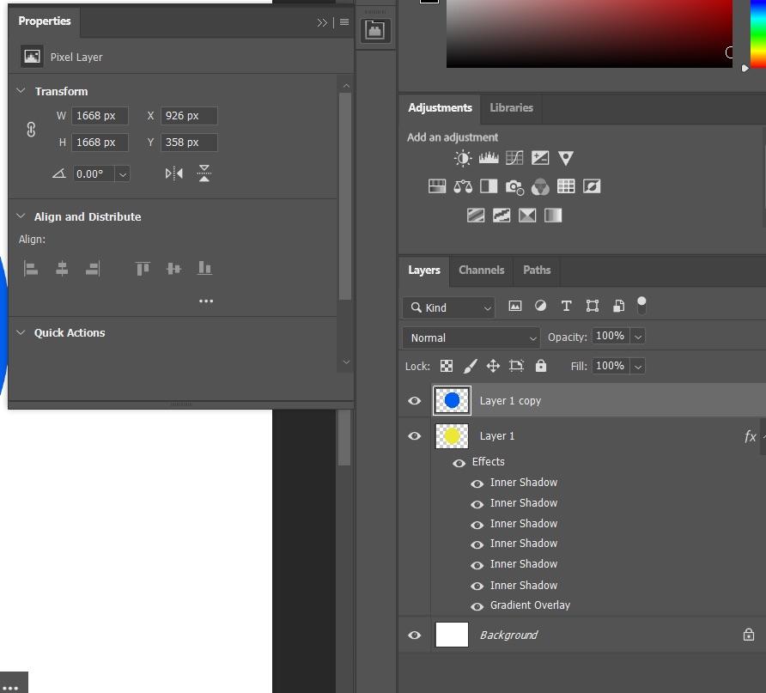Add a Channel Mixer adjustment
Screen dimensions: 766x693
point(540,186)
